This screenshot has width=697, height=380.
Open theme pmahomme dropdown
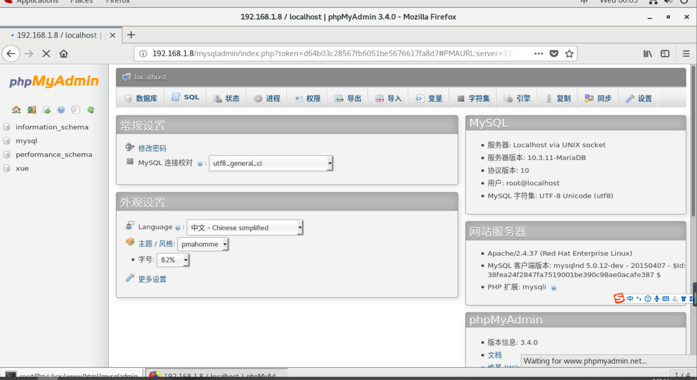203,244
